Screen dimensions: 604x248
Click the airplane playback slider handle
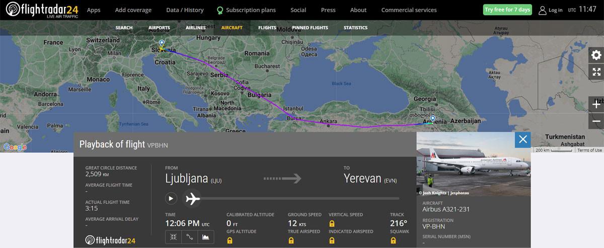(193, 199)
